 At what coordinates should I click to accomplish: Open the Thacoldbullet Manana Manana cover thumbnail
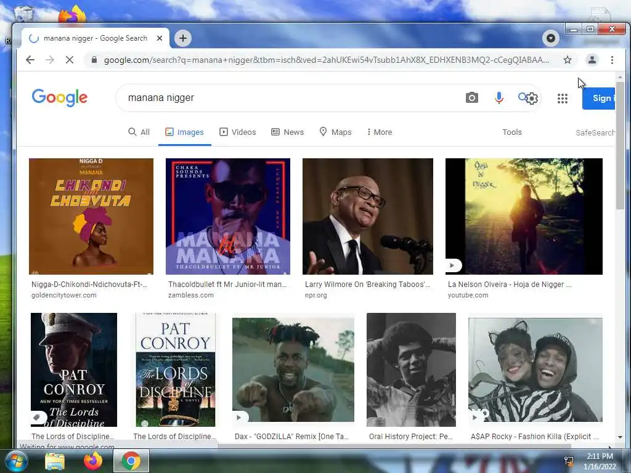pos(228,216)
